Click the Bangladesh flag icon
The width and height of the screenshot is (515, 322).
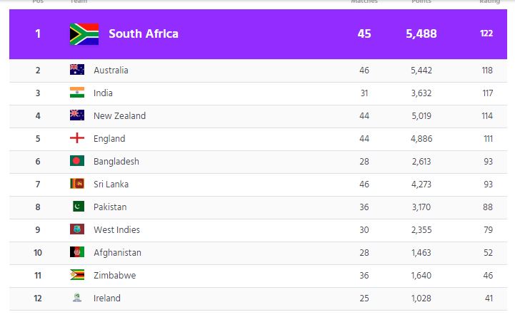coord(77,161)
